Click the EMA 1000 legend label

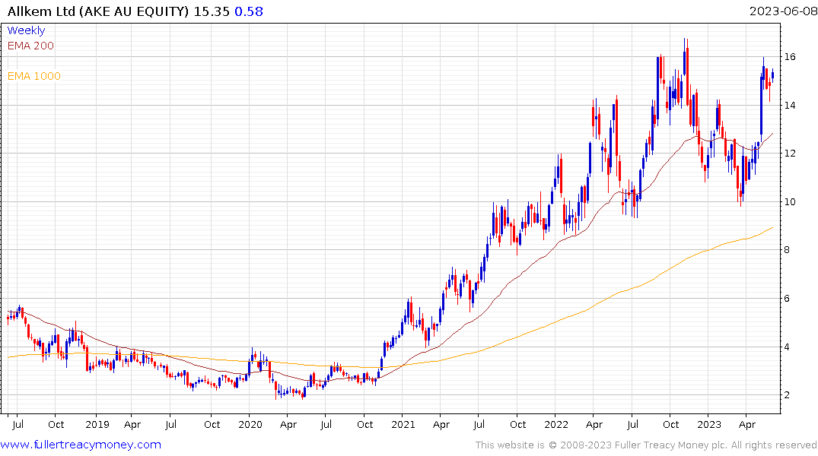point(34,76)
